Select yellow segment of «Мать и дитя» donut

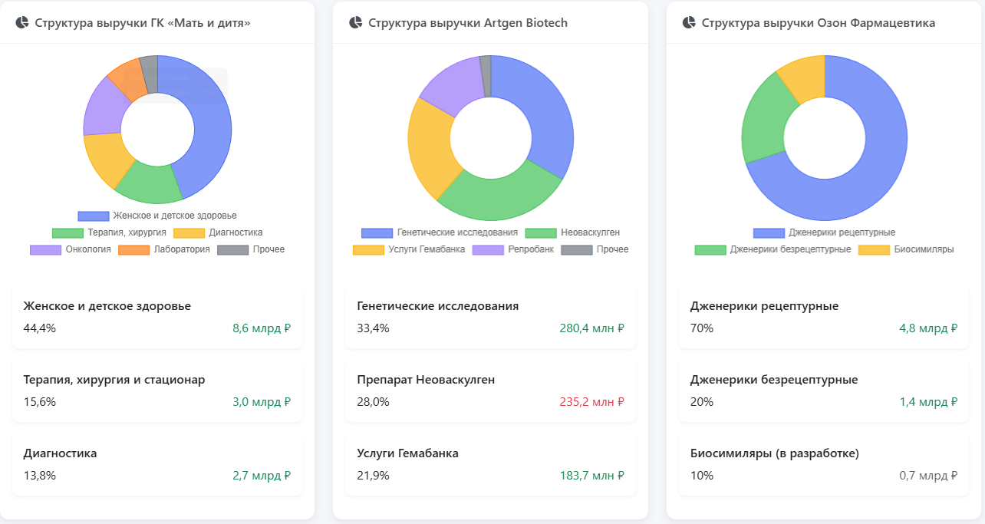[x=109, y=157]
